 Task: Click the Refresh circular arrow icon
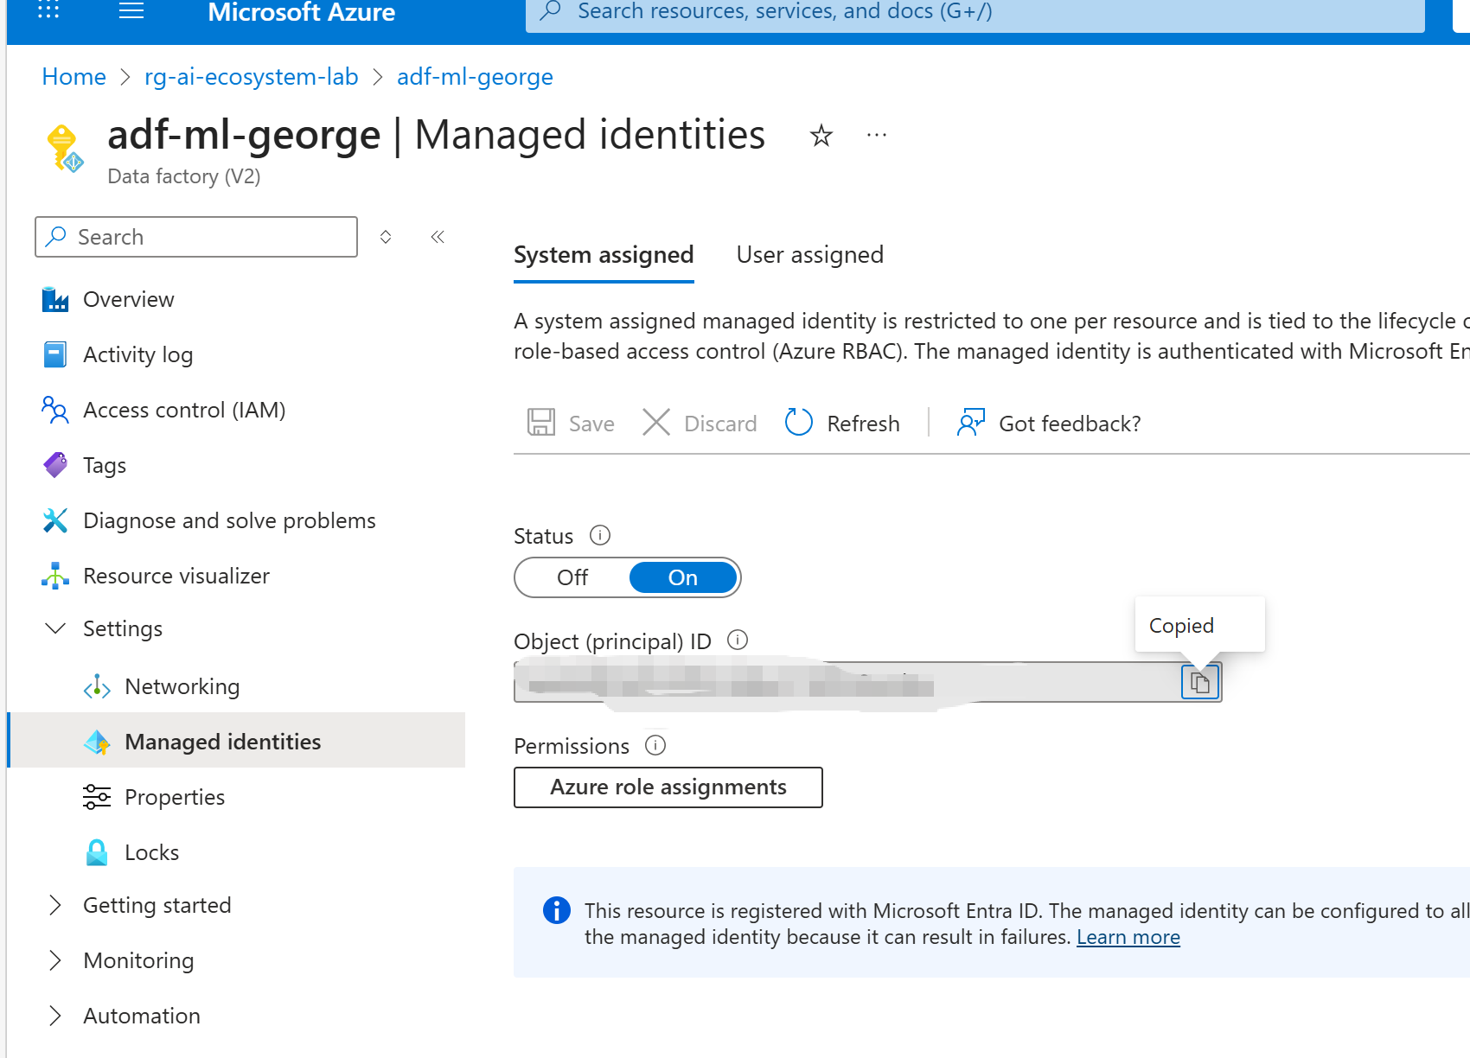pyautogui.click(x=798, y=423)
